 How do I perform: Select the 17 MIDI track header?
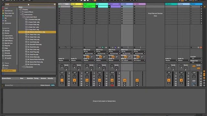pos(139,4)
